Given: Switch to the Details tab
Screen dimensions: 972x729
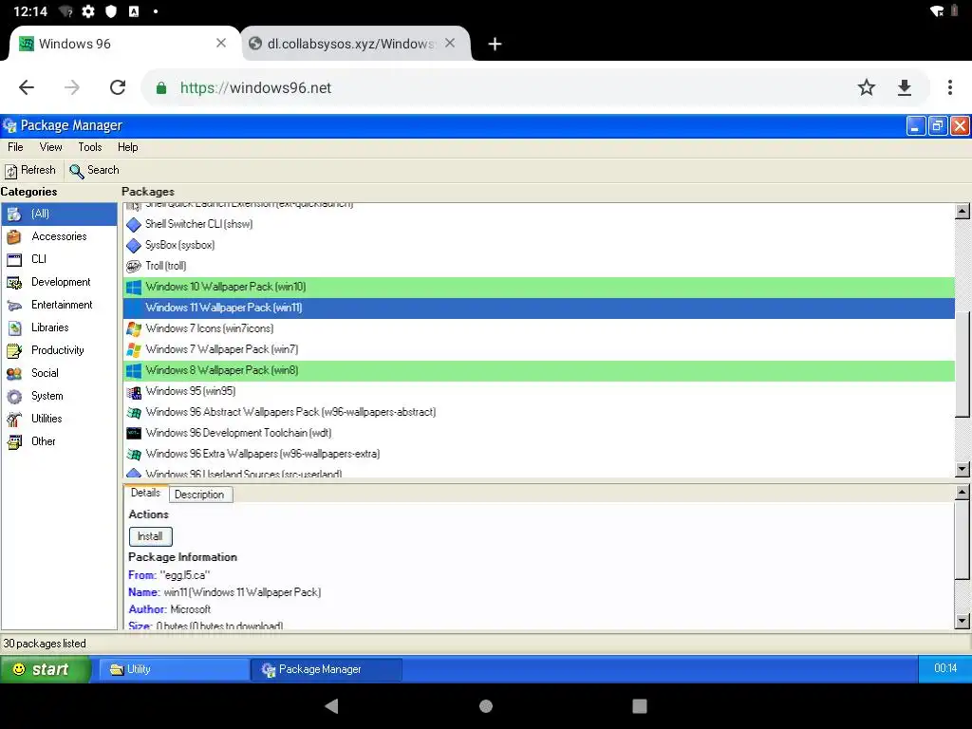Looking at the screenshot, I should [145, 493].
